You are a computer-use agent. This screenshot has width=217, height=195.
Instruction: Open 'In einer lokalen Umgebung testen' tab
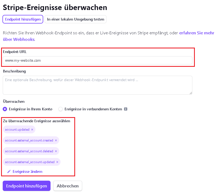point(76,19)
